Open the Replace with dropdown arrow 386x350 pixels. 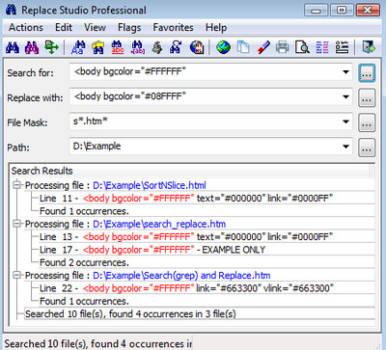pos(345,96)
